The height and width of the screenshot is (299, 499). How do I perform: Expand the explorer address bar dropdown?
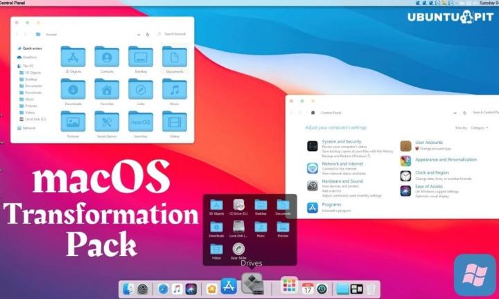(139, 35)
